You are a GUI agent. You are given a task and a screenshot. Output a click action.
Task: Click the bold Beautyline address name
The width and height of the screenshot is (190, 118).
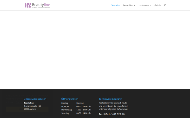point(29,103)
